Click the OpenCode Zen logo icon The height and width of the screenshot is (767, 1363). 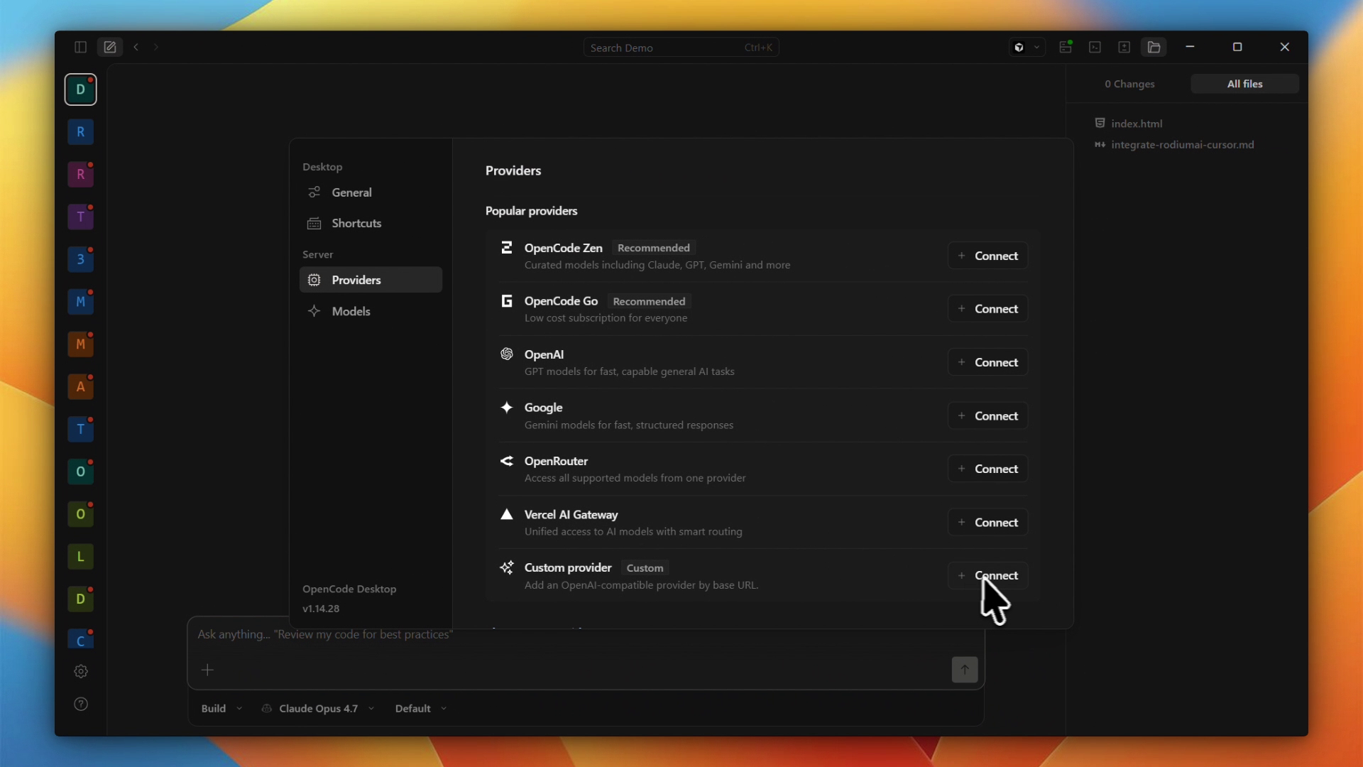(x=507, y=248)
